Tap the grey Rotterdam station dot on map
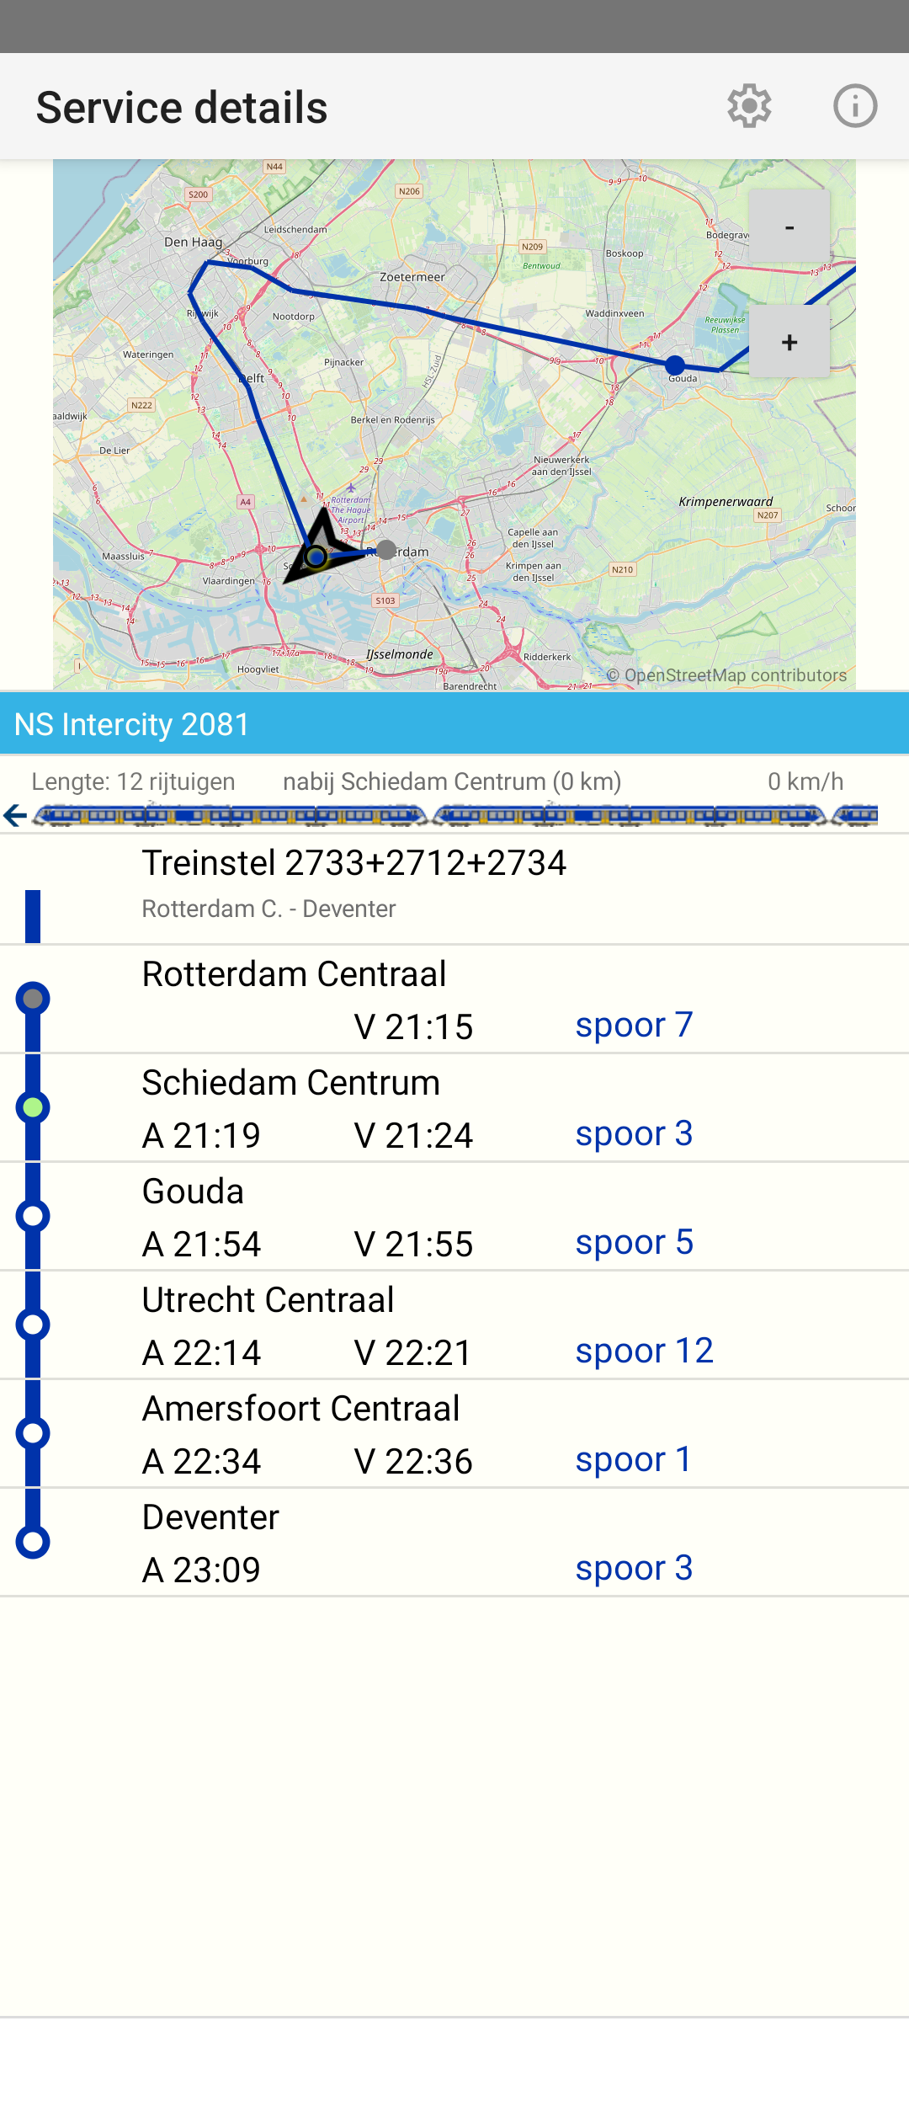 coord(386,550)
